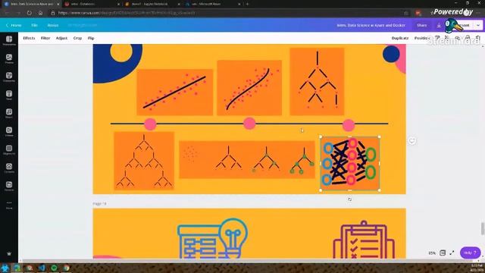Open the Background panel in sidebar
This screenshot has width=485, height=273.
[x=9, y=150]
